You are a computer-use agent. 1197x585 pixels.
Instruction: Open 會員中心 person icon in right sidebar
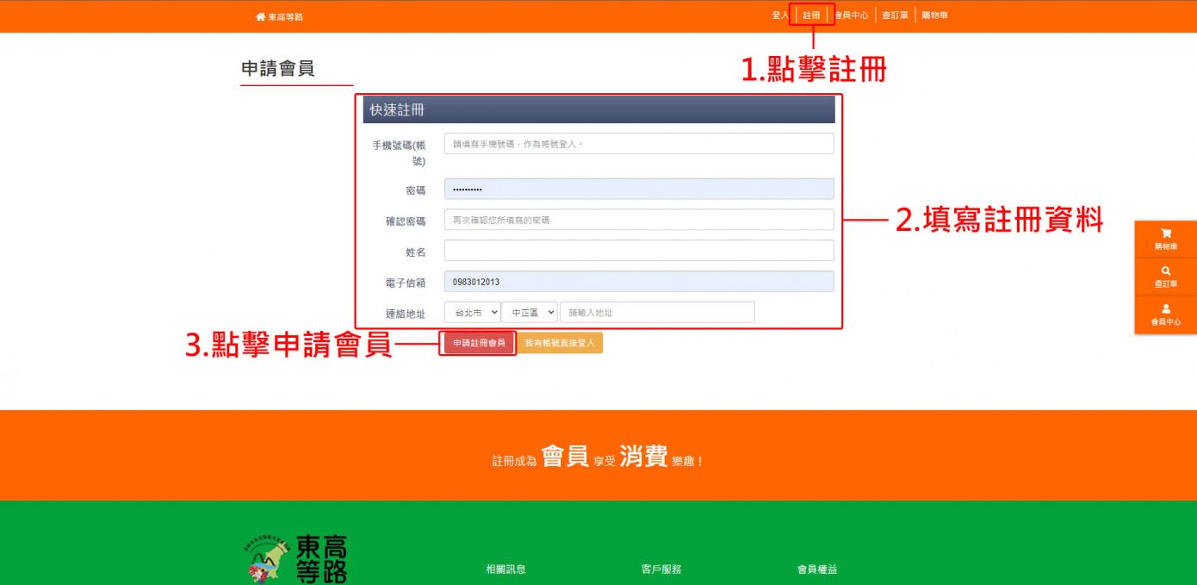pyautogui.click(x=1166, y=308)
